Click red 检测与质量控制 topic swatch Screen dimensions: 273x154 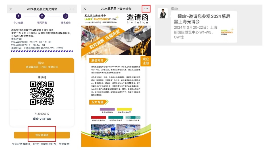click(x=98, y=117)
